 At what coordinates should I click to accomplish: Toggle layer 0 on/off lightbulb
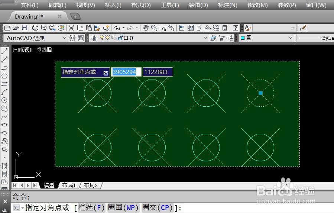pyautogui.click(x=102, y=38)
